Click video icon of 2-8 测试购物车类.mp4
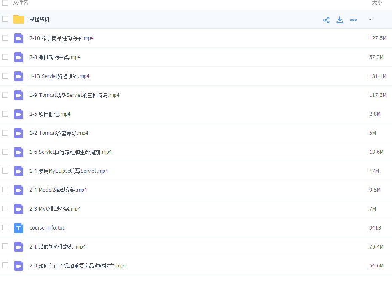 tap(19, 57)
